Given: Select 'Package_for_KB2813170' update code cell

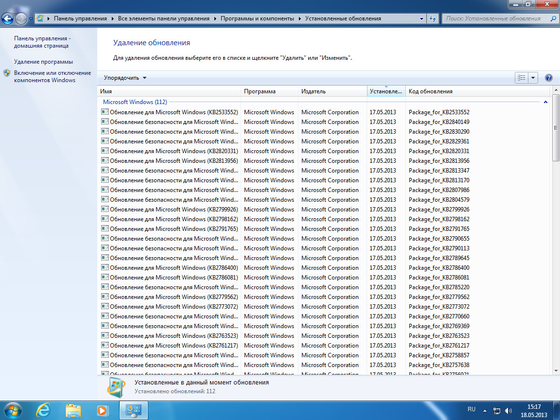Looking at the screenshot, I should [439, 180].
